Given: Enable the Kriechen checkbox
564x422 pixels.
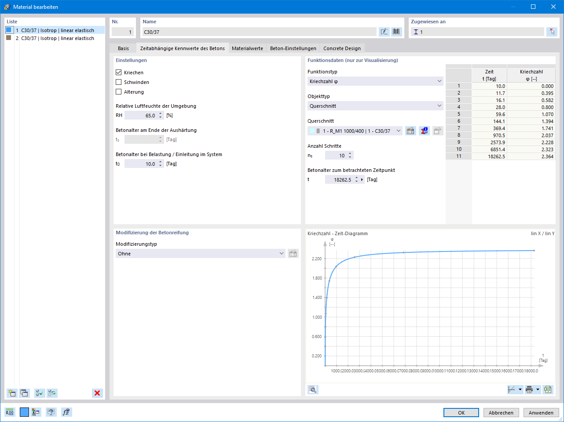Looking at the screenshot, I should click(118, 73).
